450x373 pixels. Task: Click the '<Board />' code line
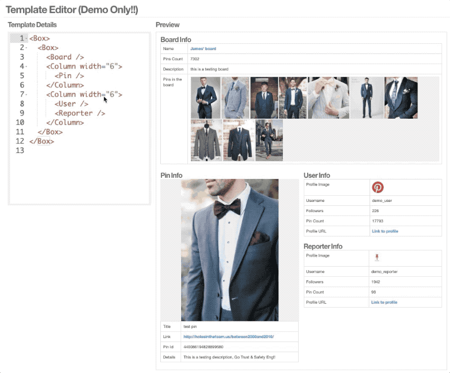(65, 57)
